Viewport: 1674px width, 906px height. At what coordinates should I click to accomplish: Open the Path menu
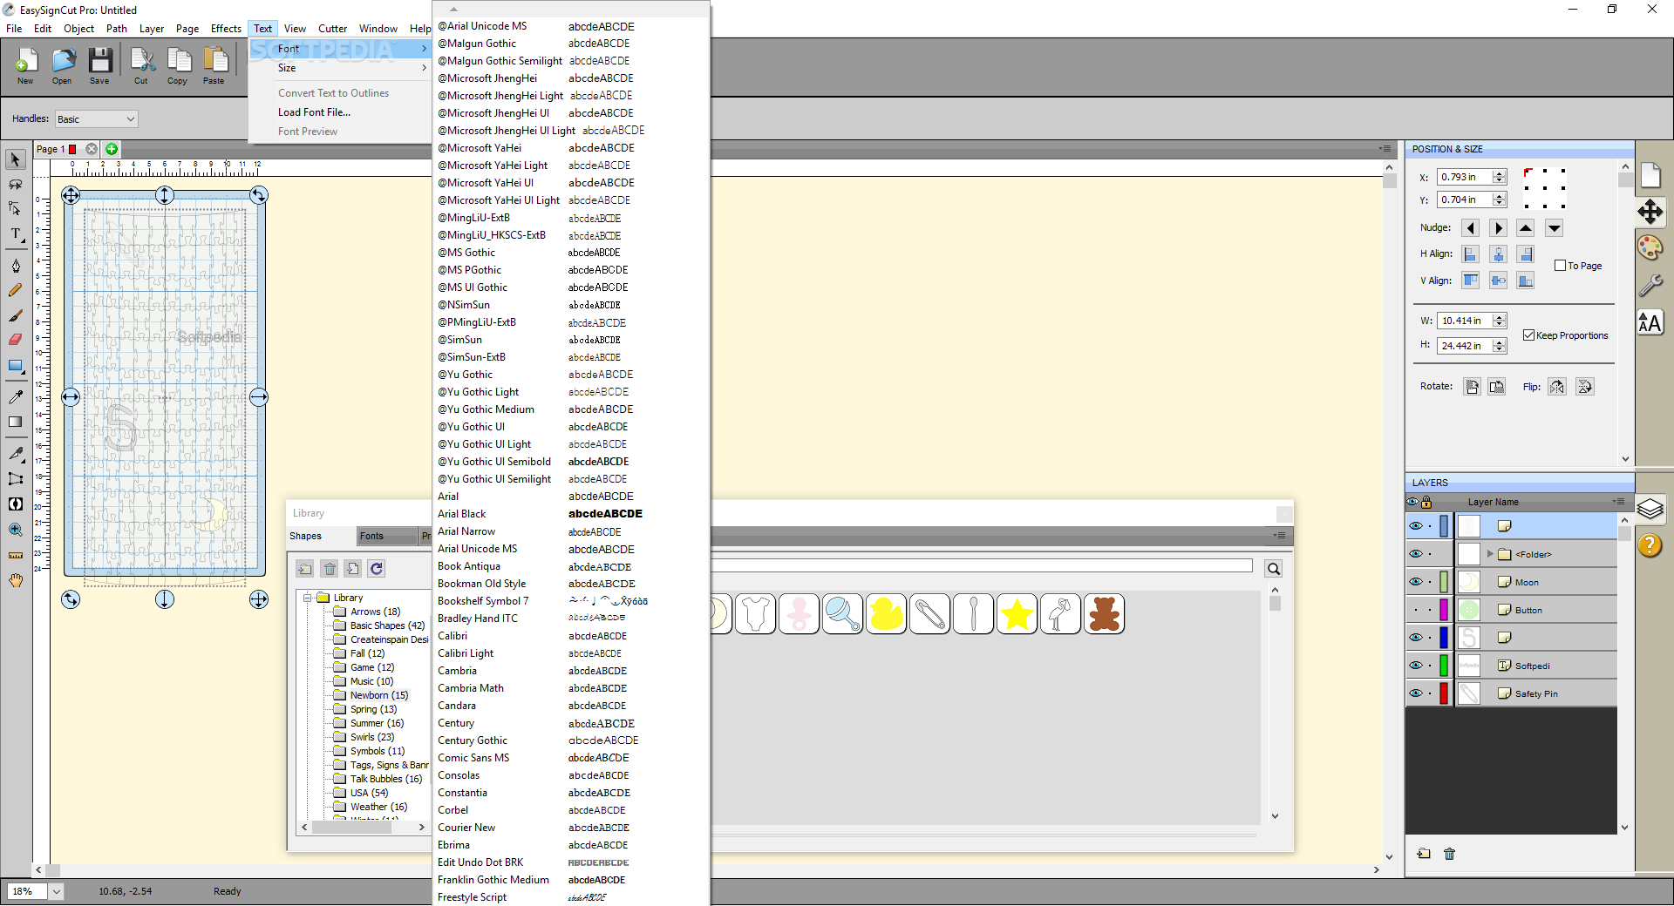117,29
